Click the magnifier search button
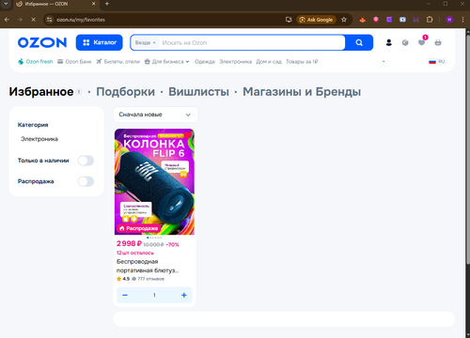 point(359,42)
